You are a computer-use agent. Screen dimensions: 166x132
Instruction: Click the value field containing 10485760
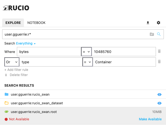point(124,52)
